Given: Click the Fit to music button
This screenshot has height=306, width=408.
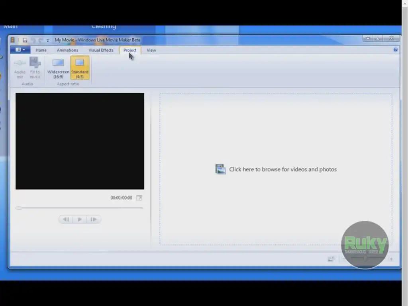Looking at the screenshot, I should point(35,68).
